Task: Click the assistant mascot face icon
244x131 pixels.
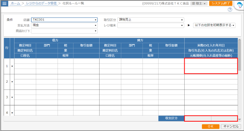Action: click(x=240, y=5)
